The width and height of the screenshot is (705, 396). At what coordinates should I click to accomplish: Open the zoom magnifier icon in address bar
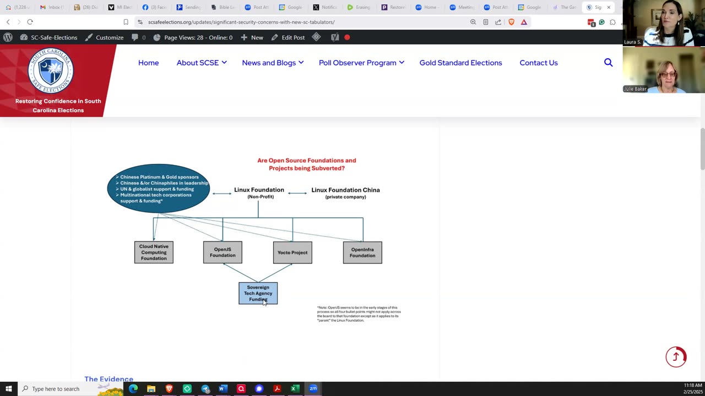[x=473, y=22]
